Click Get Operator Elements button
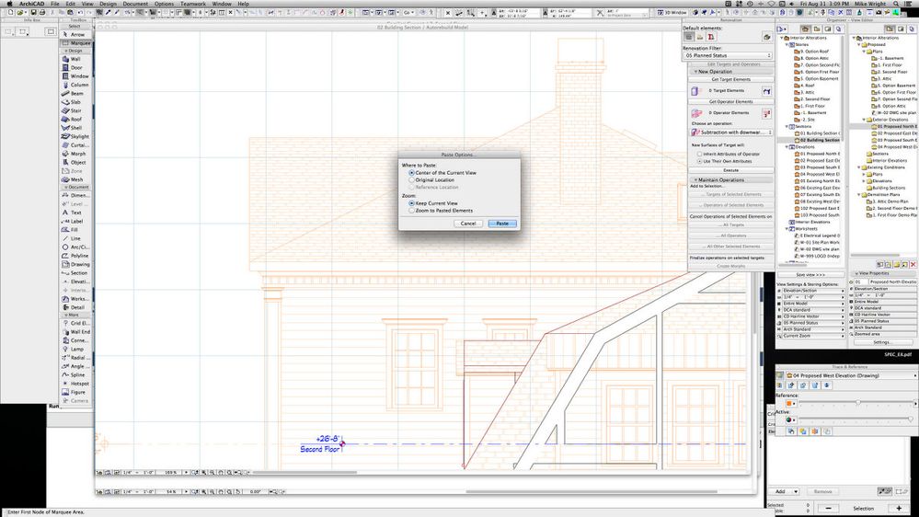 (730, 102)
